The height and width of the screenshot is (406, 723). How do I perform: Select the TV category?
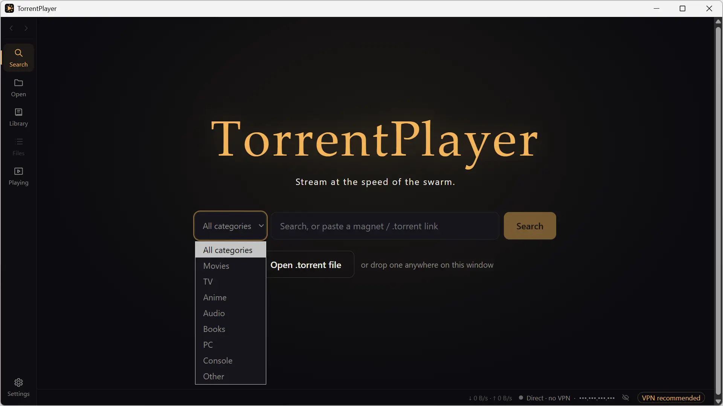click(x=230, y=282)
